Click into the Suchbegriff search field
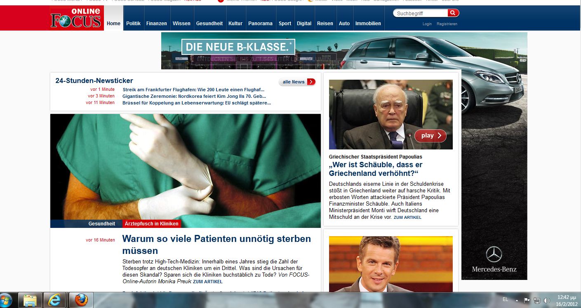This screenshot has height=308, width=581. [x=420, y=14]
